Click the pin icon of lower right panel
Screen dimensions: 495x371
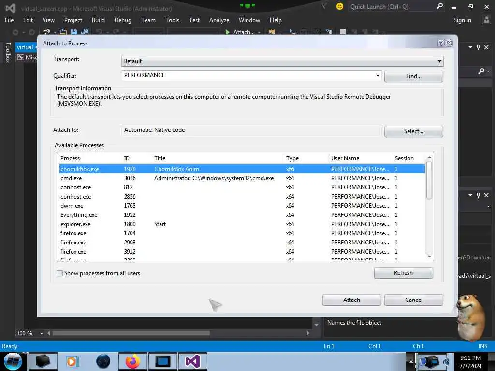tap(478, 195)
